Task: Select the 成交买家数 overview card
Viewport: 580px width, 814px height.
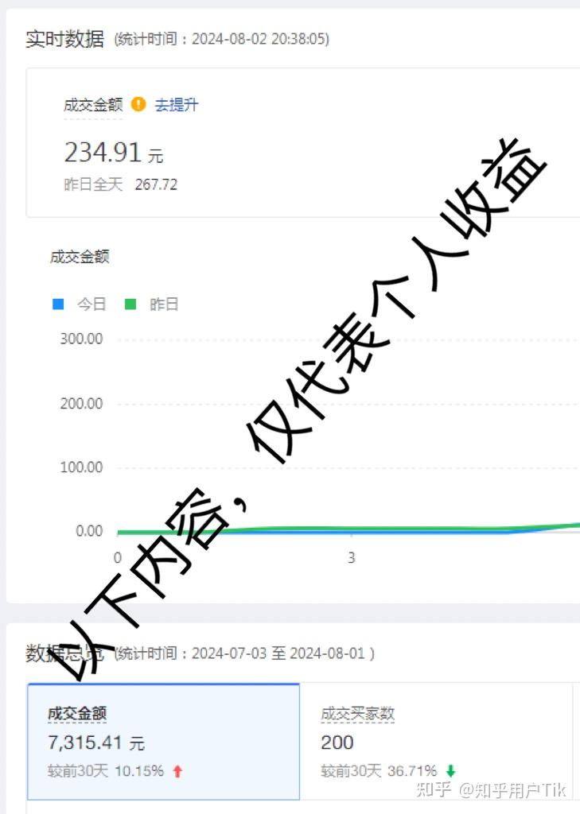Action: coord(437,742)
